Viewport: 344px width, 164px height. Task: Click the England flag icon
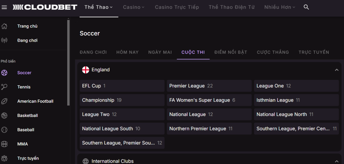click(x=86, y=70)
